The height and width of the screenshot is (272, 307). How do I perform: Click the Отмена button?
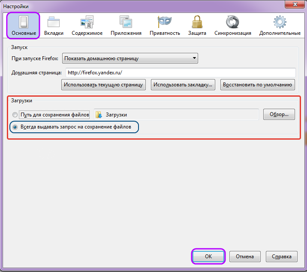click(x=245, y=256)
